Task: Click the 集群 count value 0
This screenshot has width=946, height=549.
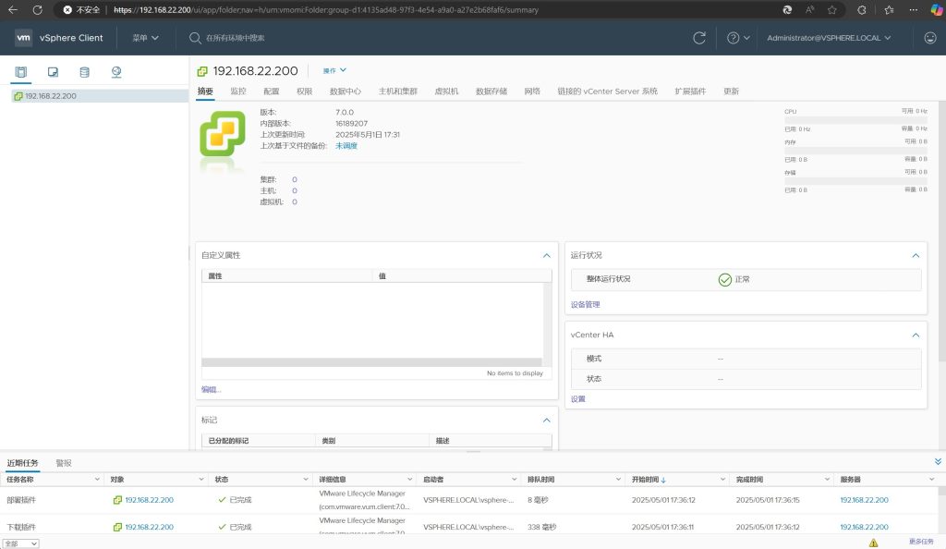Action: pos(295,180)
